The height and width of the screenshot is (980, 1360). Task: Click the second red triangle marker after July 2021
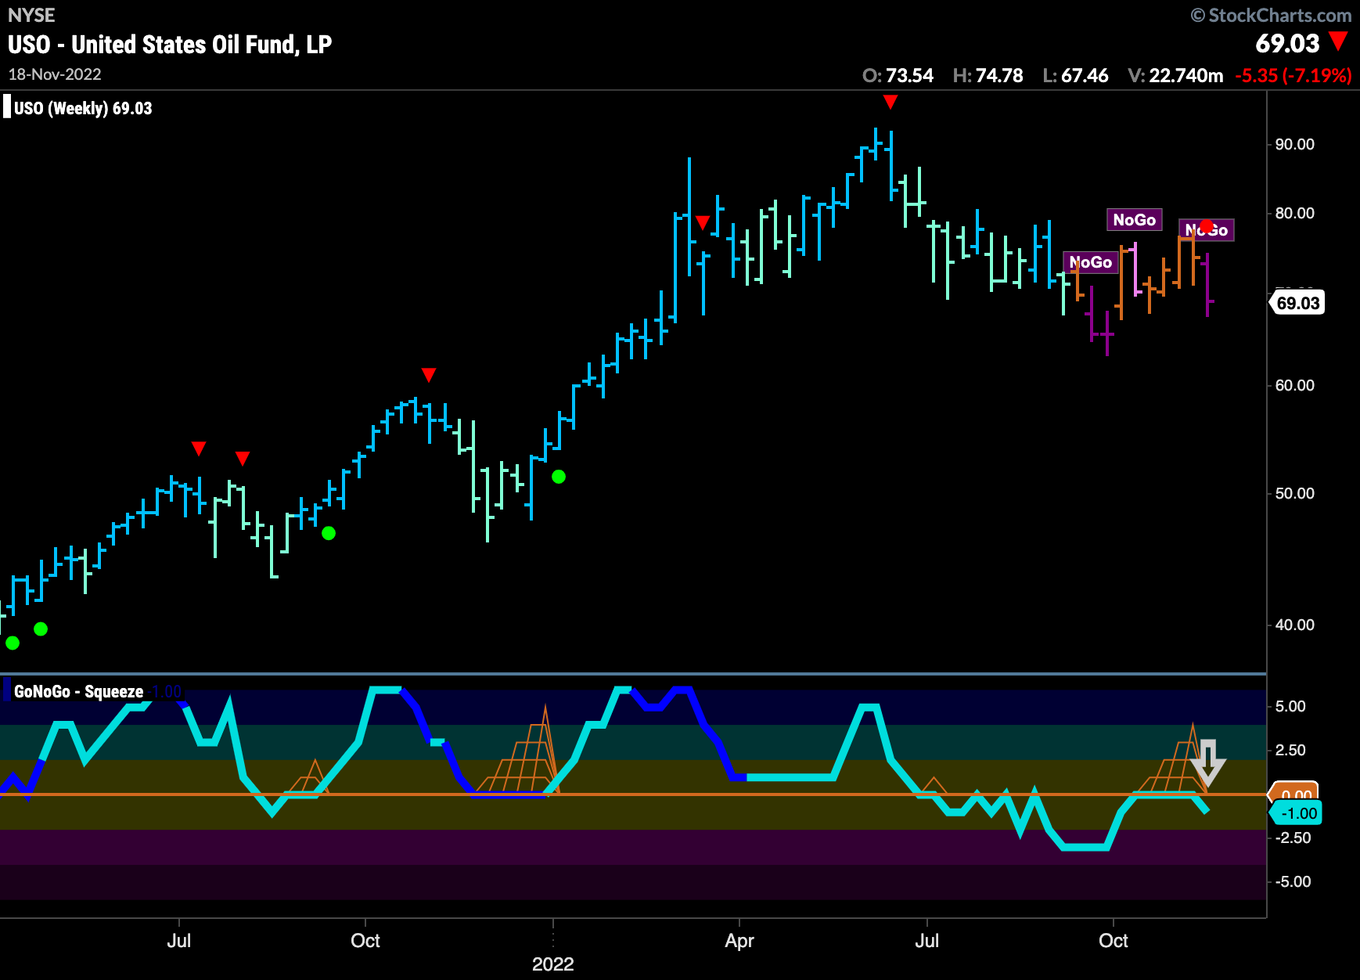pyautogui.click(x=243, y=458)
